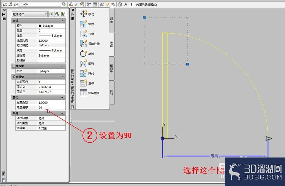Select the 翻转 flip action

coord(87,63)
